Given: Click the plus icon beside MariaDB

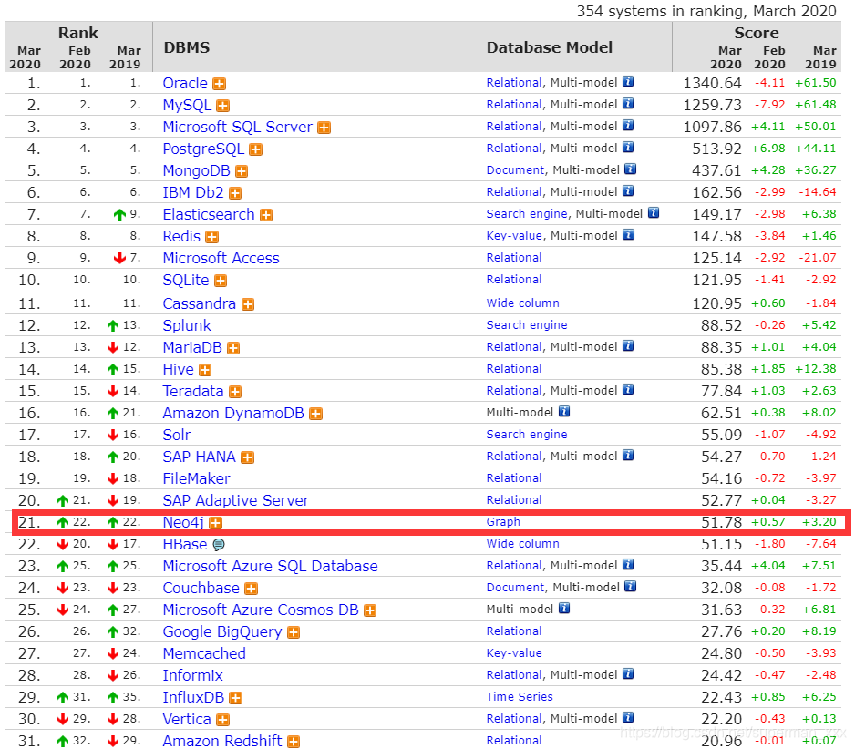Looking at the screenshot, I should coord(233,348).
